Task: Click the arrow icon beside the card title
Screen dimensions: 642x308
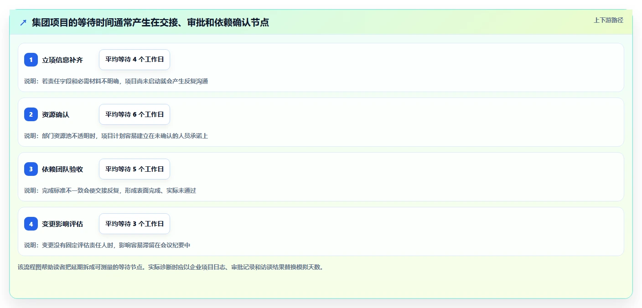Action: (x=23, y=22)
